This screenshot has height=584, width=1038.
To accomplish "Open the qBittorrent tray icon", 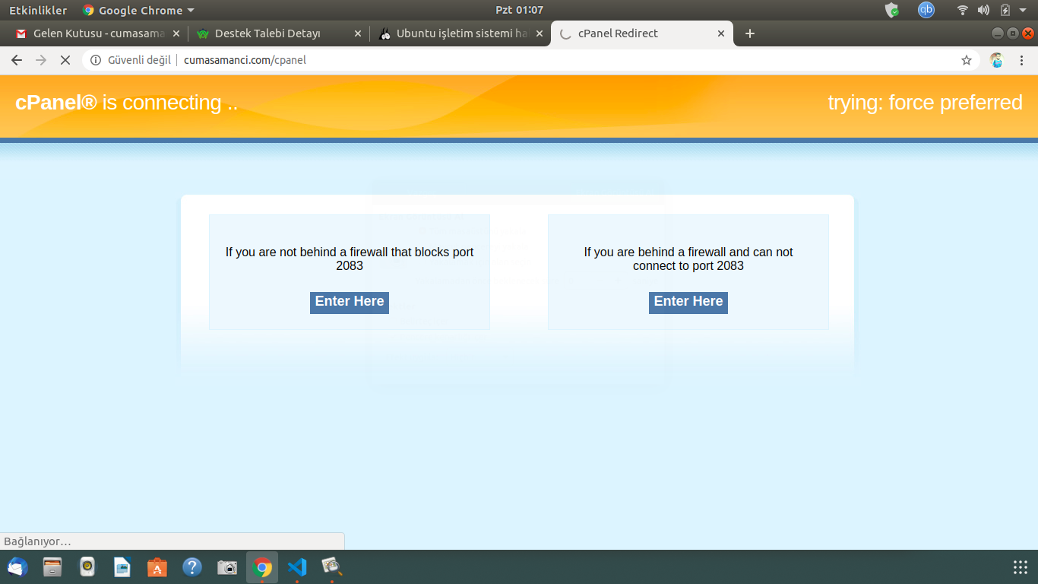I will click(x=926, y=10).
